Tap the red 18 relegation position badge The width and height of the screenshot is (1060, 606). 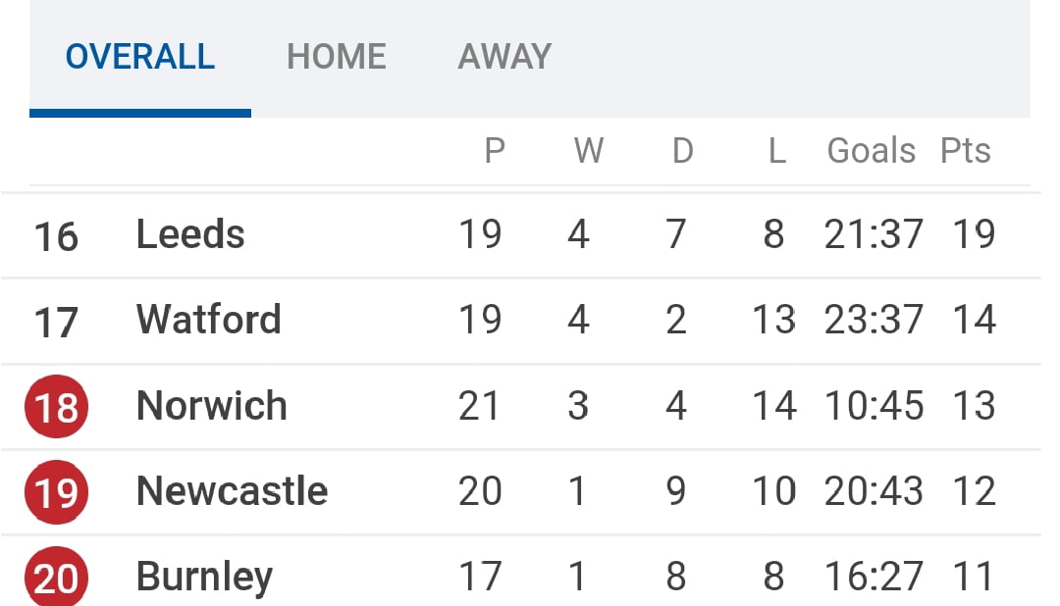56,406
